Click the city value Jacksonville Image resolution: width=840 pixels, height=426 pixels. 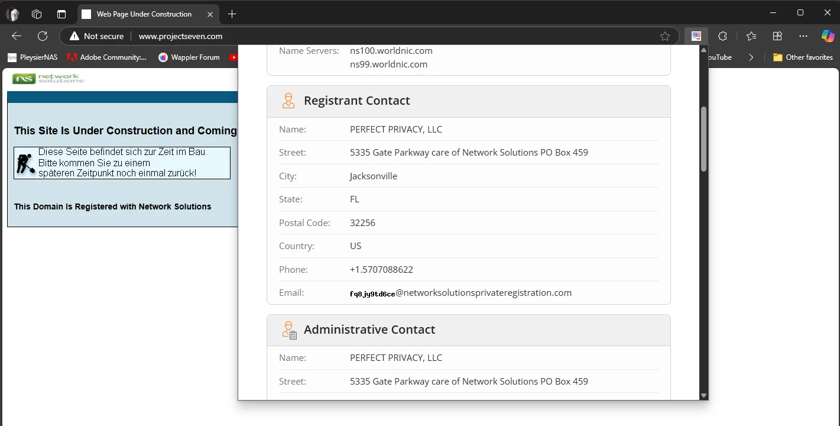tap(374, 176)
